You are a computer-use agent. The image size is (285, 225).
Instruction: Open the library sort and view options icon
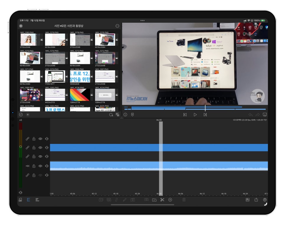[x=117, y=114]
